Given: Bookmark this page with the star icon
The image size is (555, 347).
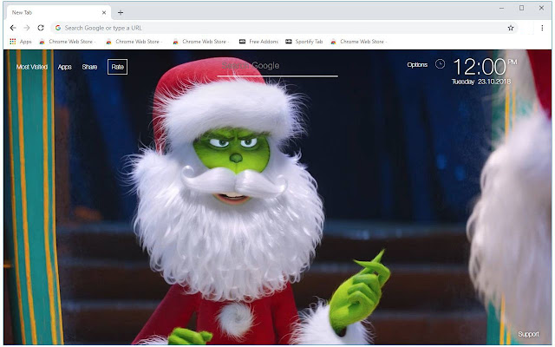Looking at the screenshot, I should click(511, 28).
